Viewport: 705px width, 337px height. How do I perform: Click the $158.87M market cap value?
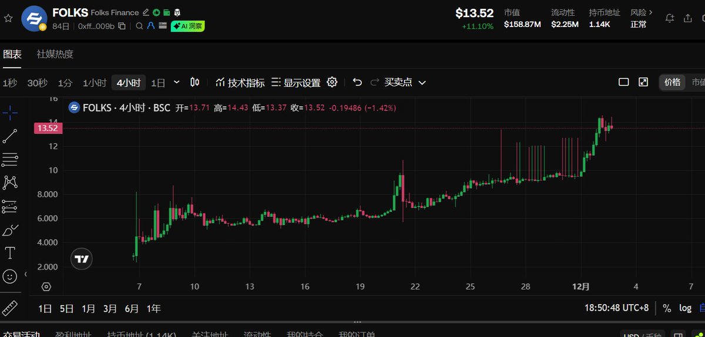click(522, 25)
